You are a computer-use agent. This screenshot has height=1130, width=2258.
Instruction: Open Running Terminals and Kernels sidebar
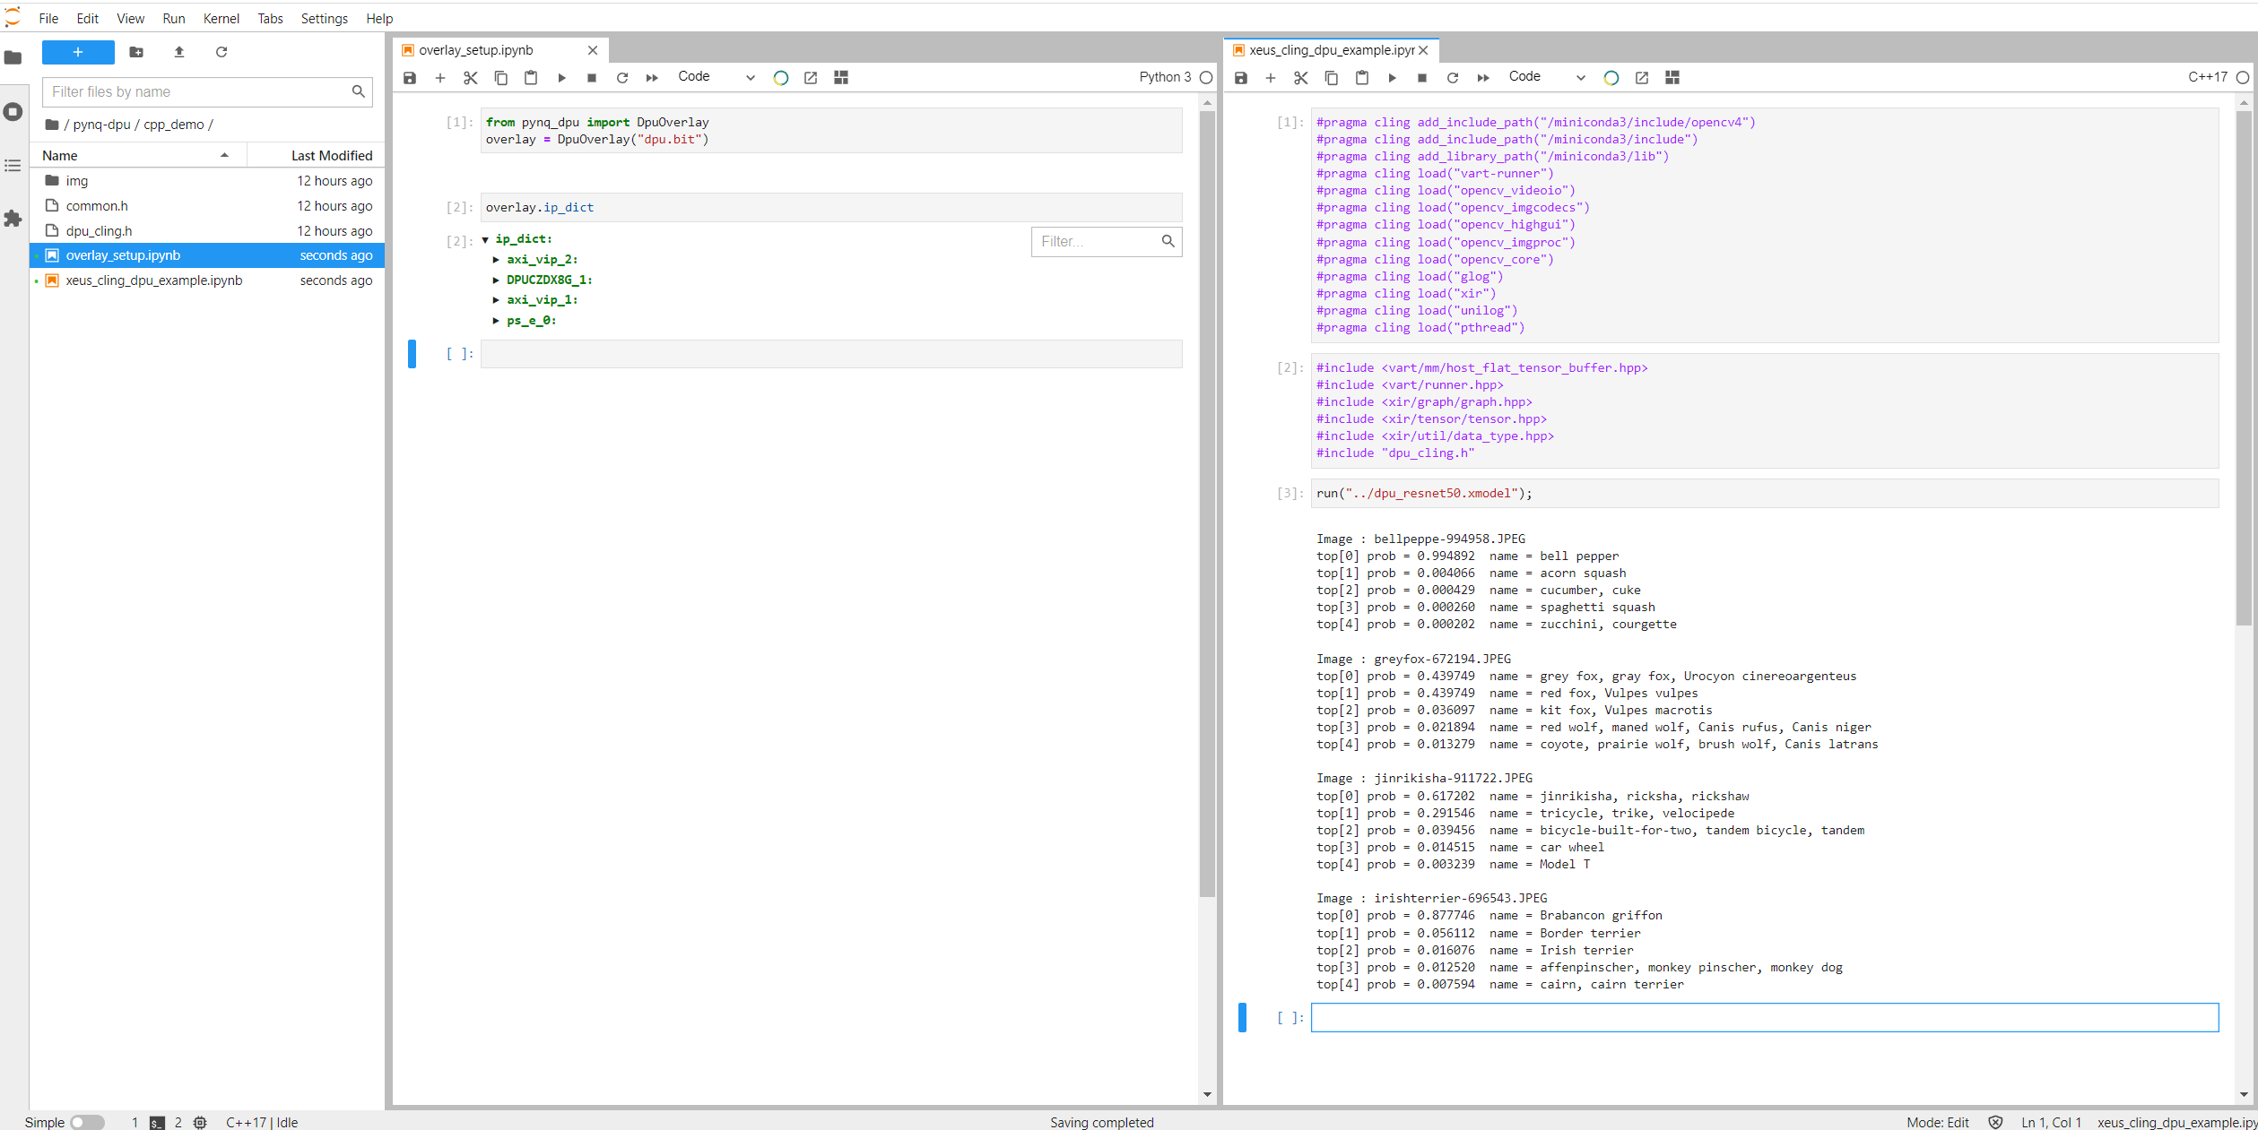13,112
